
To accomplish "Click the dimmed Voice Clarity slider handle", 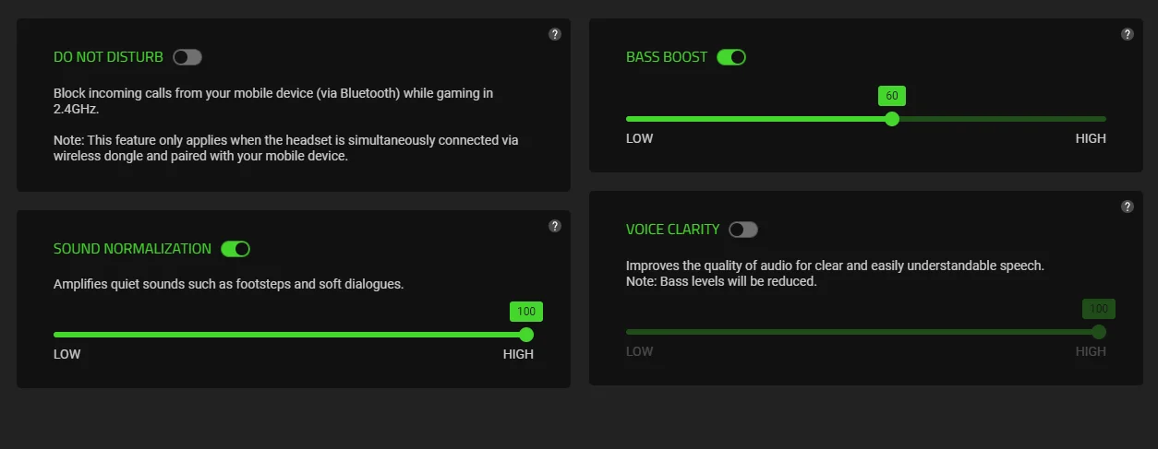I will pos(1099,332).
